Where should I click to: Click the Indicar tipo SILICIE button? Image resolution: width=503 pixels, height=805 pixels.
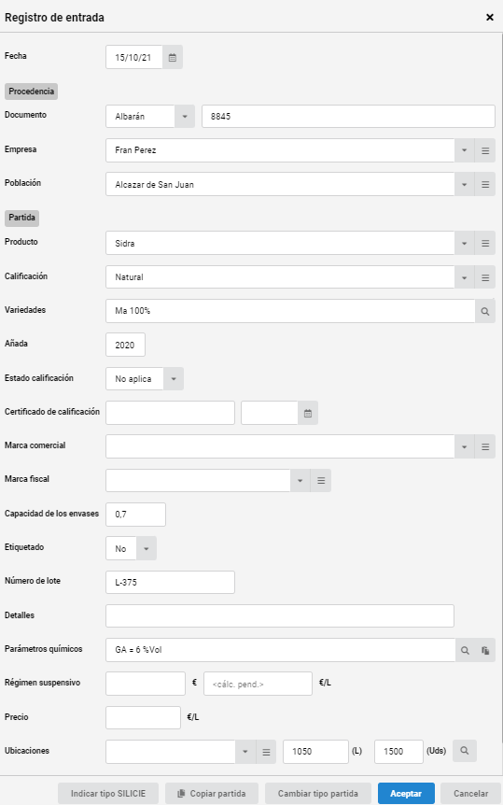coord(108,794)
